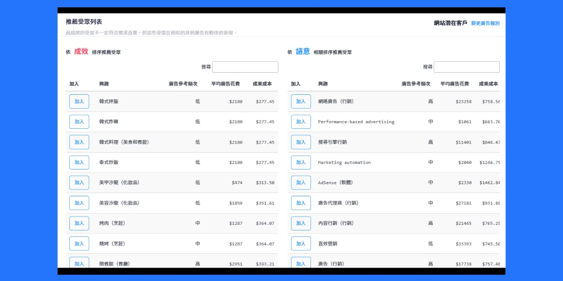563x281 pixels.
Task: Add 美甲沙龍（化妝品）with 加入
Action: [79, 182]
